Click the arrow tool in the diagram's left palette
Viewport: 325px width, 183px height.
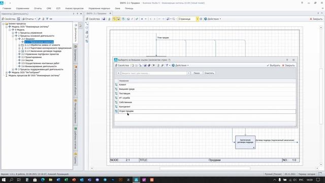point(87,23)
